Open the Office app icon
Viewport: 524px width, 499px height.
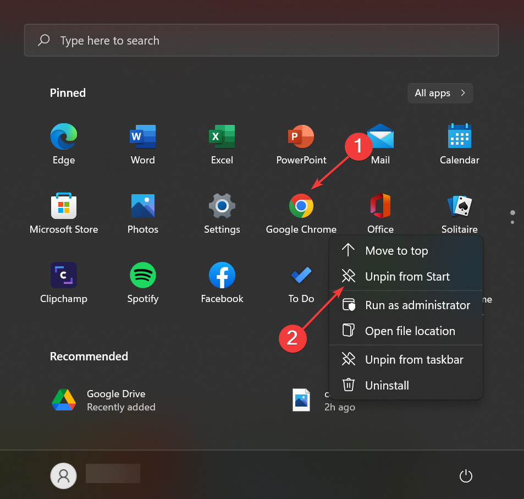point(380,206)
